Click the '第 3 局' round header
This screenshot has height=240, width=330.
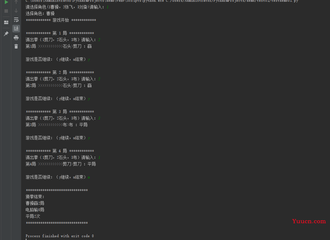point(60,112)
